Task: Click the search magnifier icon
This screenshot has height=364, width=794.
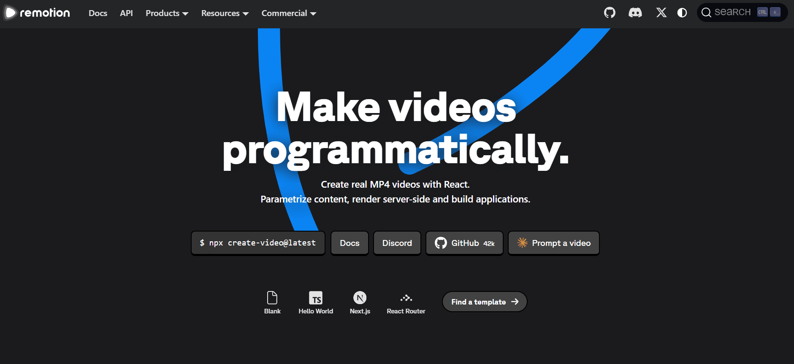Action: (x=706, y=13)
